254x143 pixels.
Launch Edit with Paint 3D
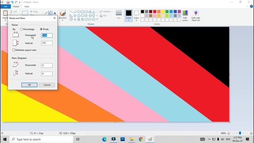(196, 16)
